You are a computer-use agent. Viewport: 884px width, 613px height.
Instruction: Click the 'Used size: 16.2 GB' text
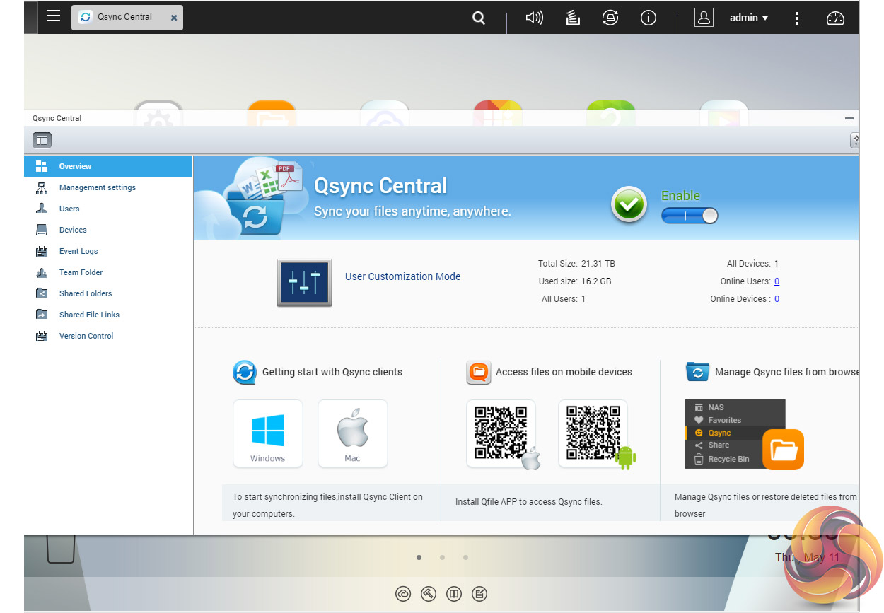pyautogui.click(x=575, y=281)
